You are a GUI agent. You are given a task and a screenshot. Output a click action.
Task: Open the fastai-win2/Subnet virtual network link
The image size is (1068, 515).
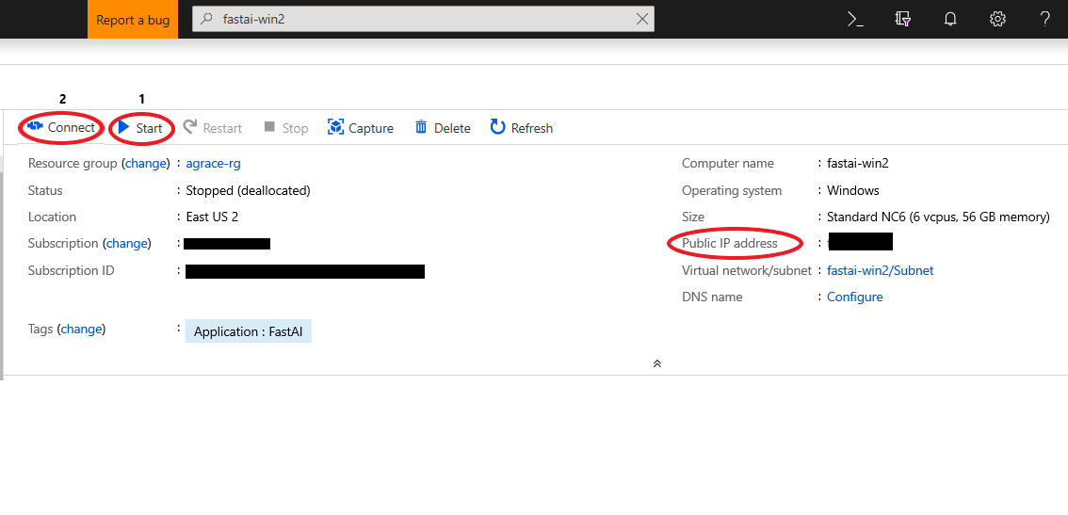[x=880, y=270]
